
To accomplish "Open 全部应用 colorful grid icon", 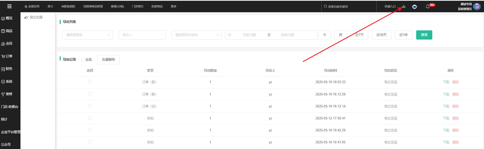I will [26, 7].
